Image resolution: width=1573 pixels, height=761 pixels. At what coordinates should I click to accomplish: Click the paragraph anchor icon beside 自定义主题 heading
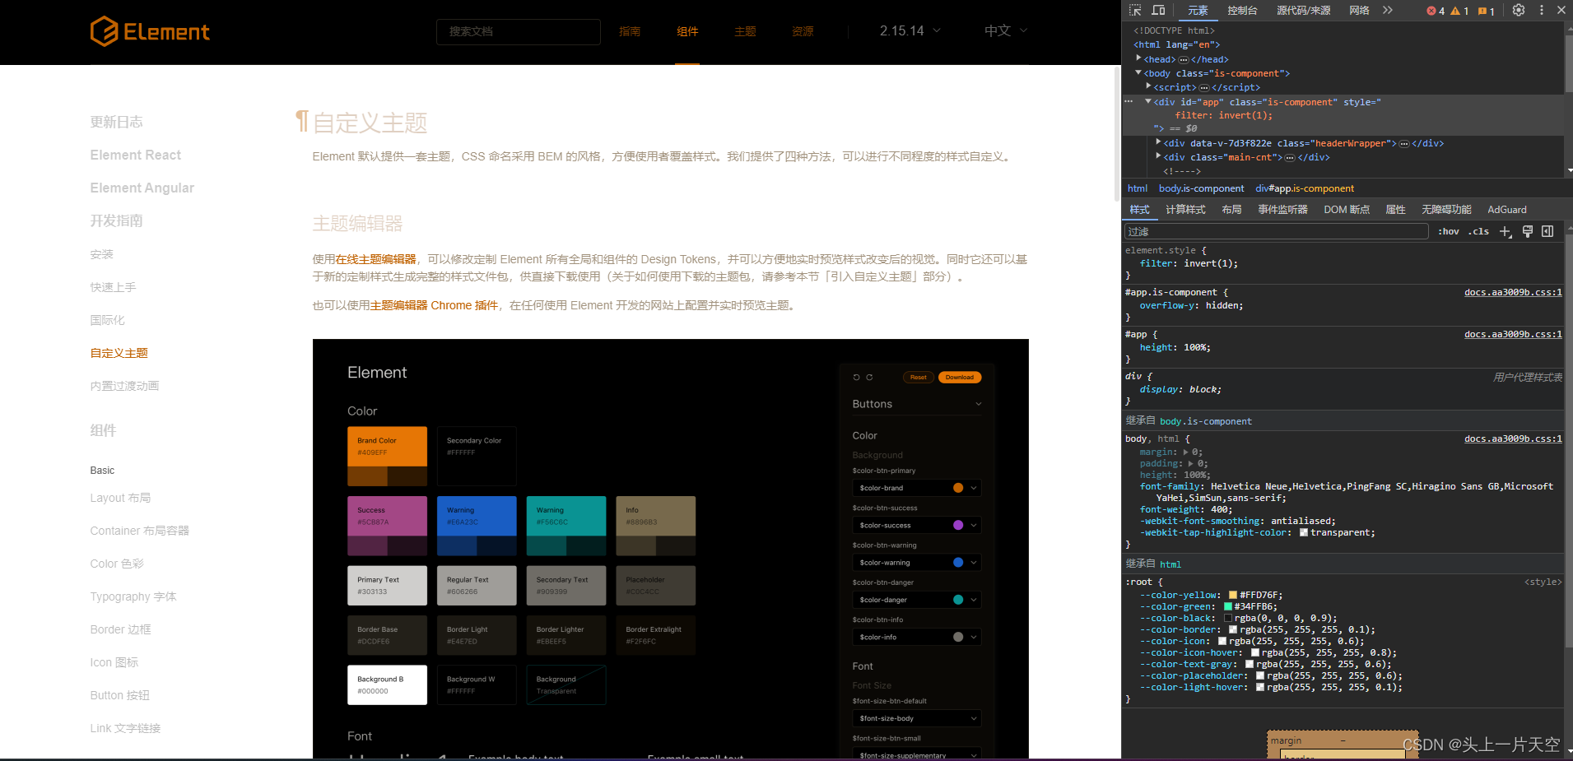[302, 122]
